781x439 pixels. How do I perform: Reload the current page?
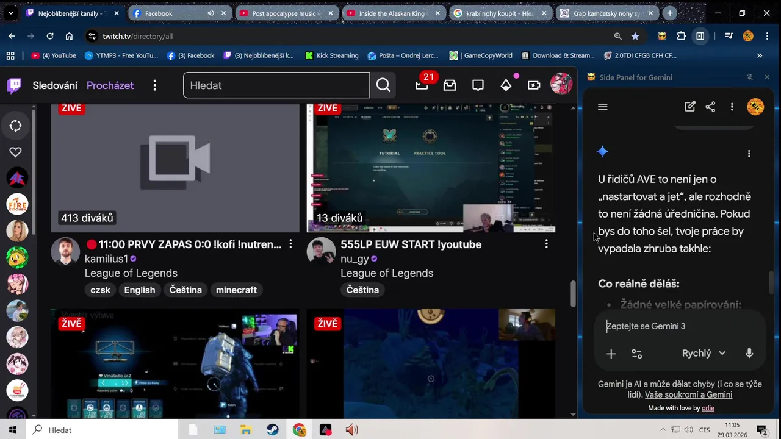click(50, 36)
